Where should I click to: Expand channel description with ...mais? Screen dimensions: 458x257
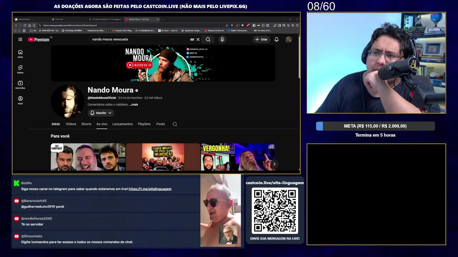click(x=134, y=105)
